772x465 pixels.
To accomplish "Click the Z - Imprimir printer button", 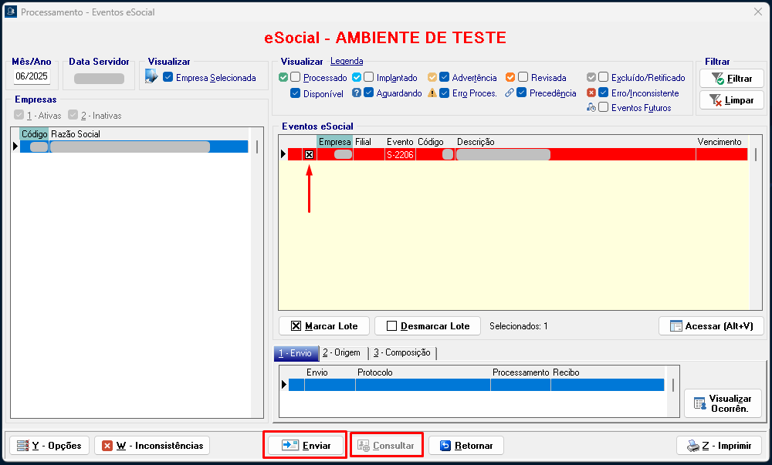I will click(x=720, y=446).
